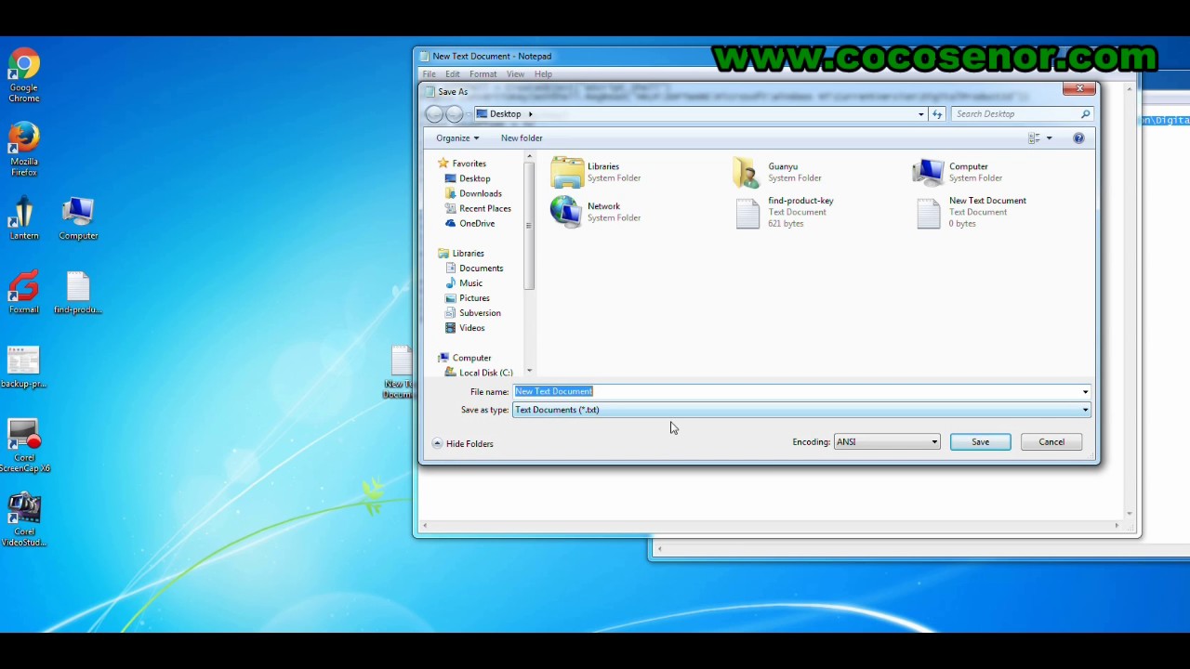Image resolution: width=1190 pixels, height=669 pixels.
Task: Select Recent Places in Favorites
Action: 478,208
